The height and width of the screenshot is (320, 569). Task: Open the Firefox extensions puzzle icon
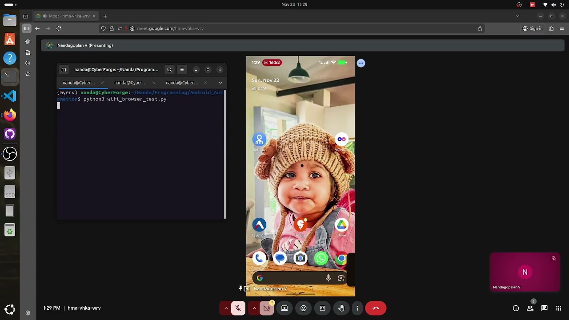point(552,28)
